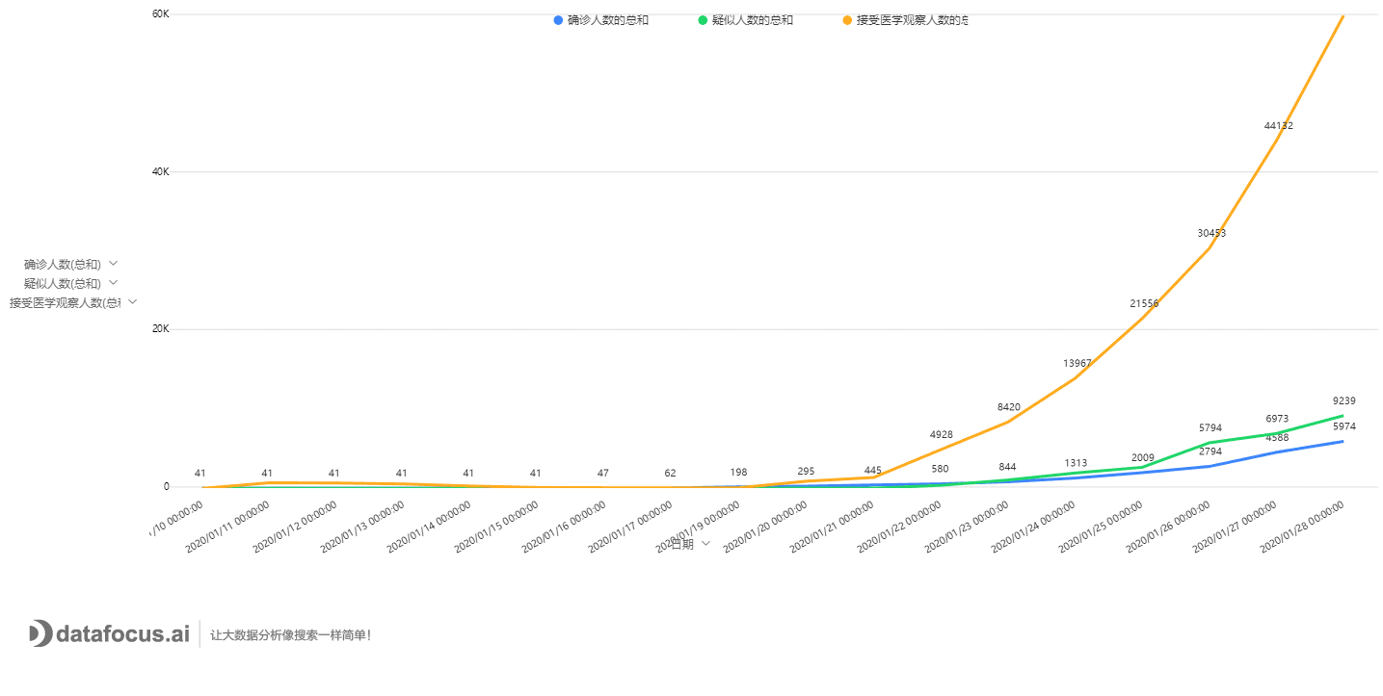This screenshot has width=1383, height=696.
Task: Click x-axis date 2020/01/17 00:00:00
Action: click(x=631, y=526)
